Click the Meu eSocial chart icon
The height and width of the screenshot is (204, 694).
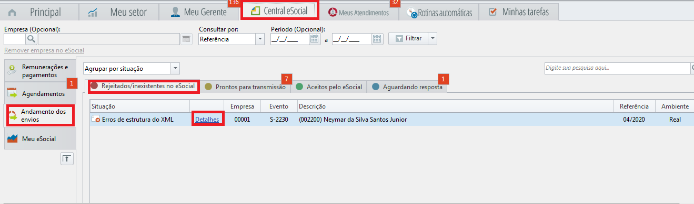coord(13,139)
